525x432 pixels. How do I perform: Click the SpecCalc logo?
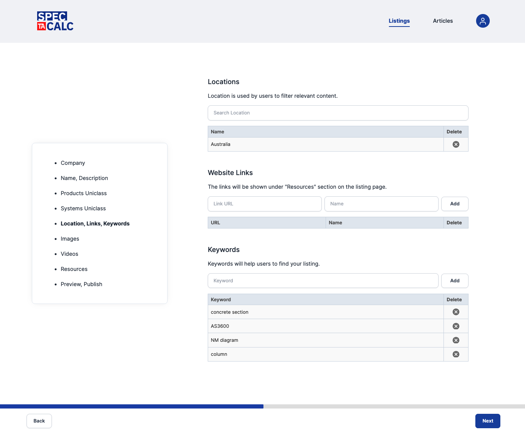(55, 21)
